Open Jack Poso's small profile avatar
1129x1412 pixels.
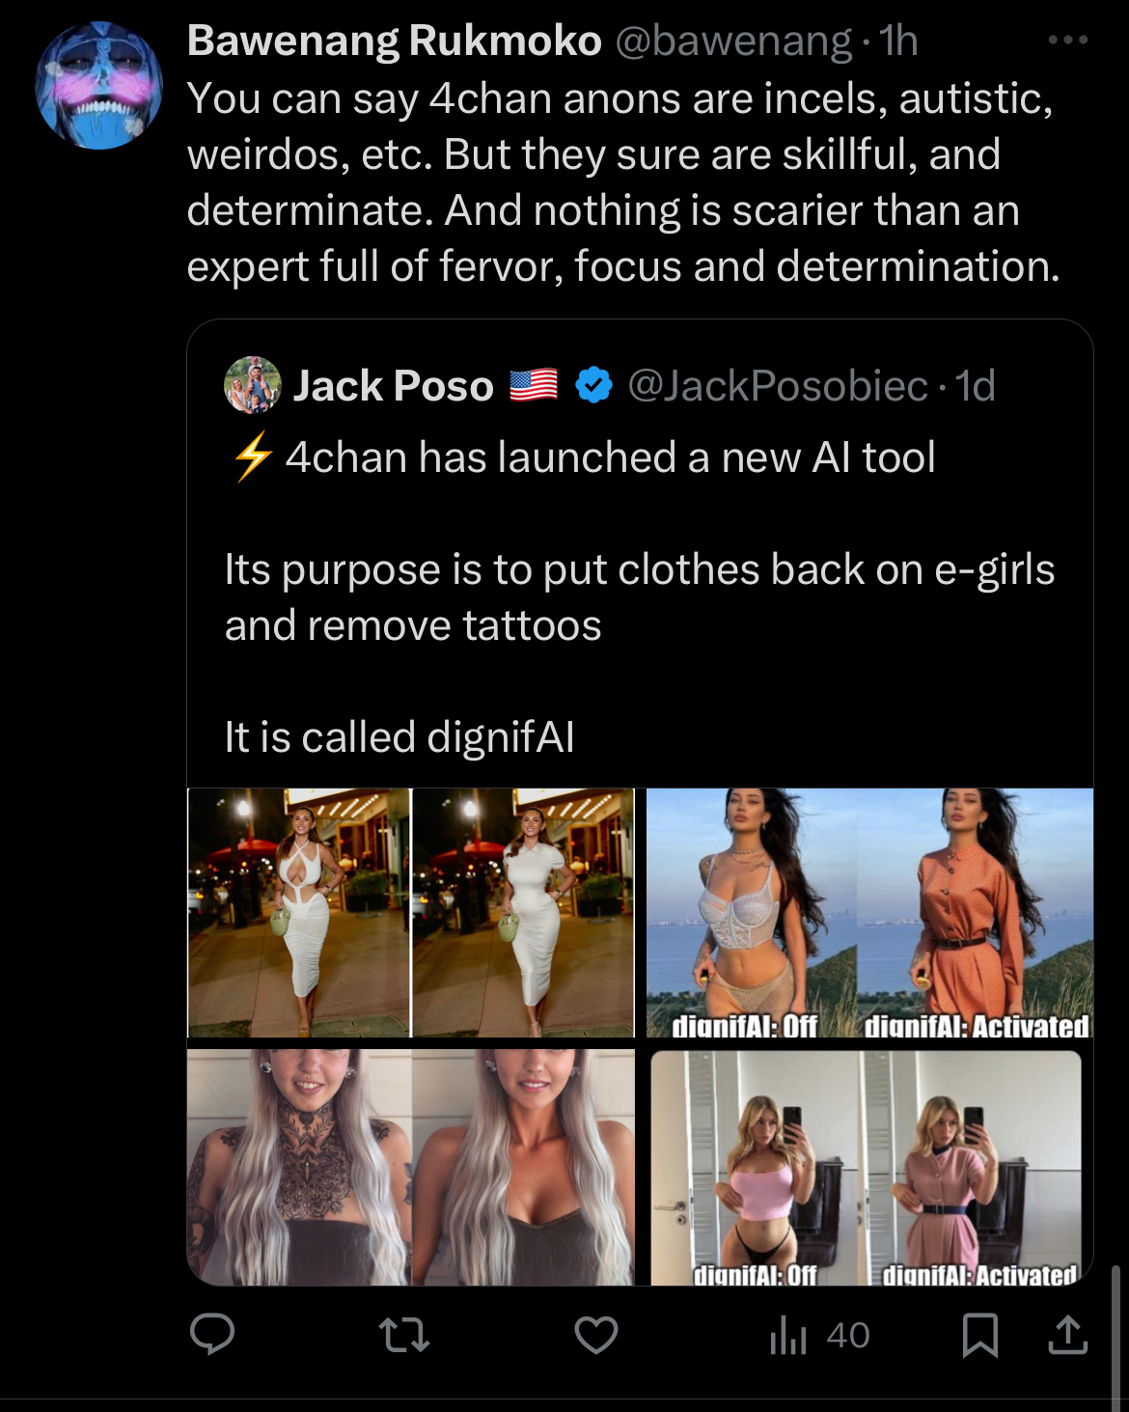point(253,385)
